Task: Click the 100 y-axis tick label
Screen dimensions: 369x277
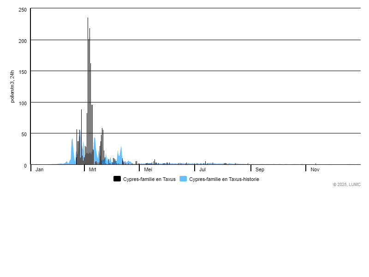Action: click(23, 103)
